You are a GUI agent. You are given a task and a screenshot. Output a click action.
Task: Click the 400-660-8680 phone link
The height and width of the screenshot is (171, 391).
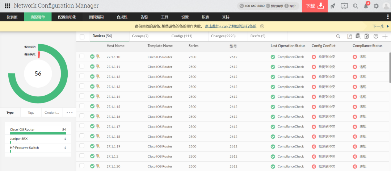(252, 6)
